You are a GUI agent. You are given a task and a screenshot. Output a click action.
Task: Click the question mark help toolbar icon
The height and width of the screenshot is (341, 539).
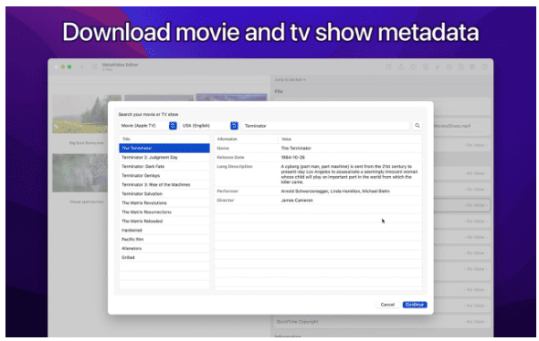(x=485, y=67)
